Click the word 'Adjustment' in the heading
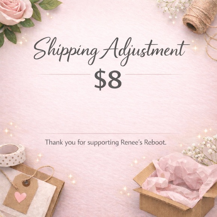This screenshot has width=217, height=217. [x=146, y=51]
